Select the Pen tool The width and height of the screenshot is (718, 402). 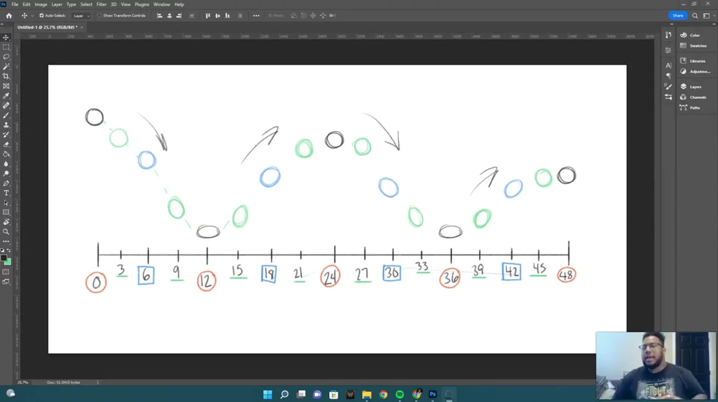coord(6,183)
